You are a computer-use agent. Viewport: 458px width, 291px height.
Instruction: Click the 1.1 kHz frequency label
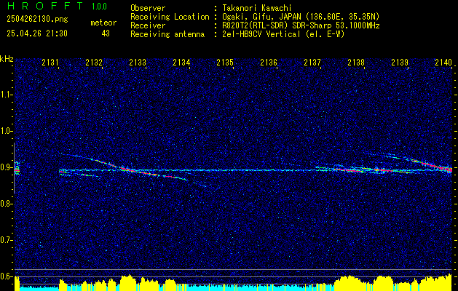click(7, 95)
